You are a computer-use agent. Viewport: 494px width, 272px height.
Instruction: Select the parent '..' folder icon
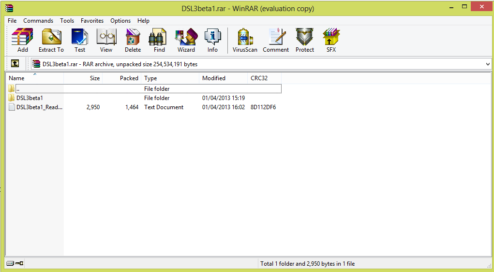(11, 89)
